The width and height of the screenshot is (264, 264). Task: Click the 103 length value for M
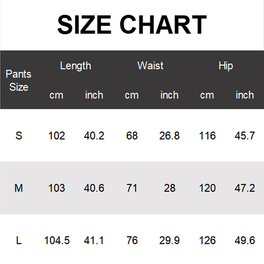(x=56, y=188)
